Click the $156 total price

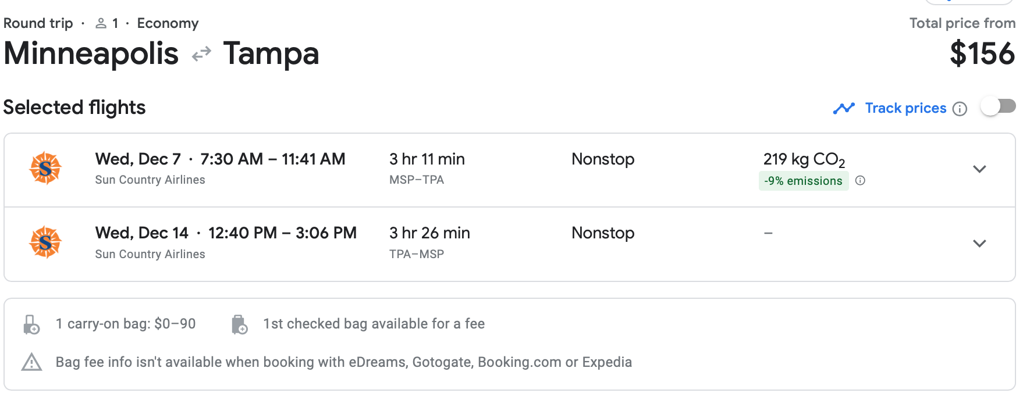982,54
